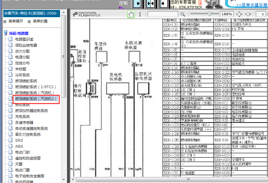The width and height of the screenshot is (268, 183).
Task: Click the page icon beside 充电系统
Action: pyautogui.click(x=11, y=116)
